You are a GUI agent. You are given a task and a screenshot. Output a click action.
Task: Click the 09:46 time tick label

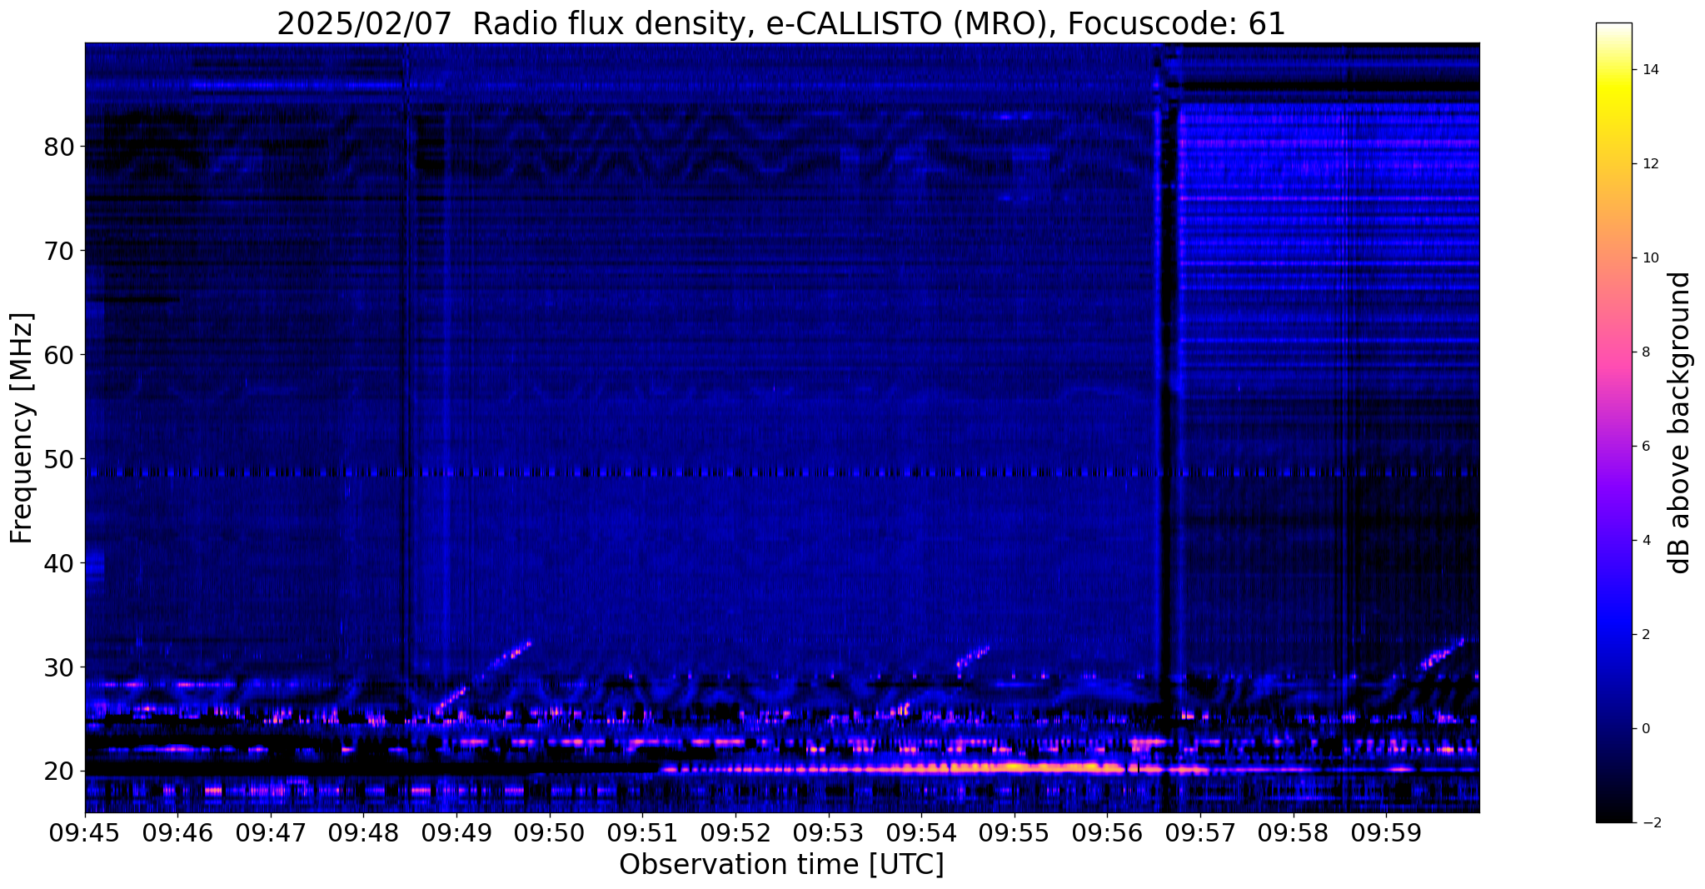pyautogui.click(x=177, y=832)
